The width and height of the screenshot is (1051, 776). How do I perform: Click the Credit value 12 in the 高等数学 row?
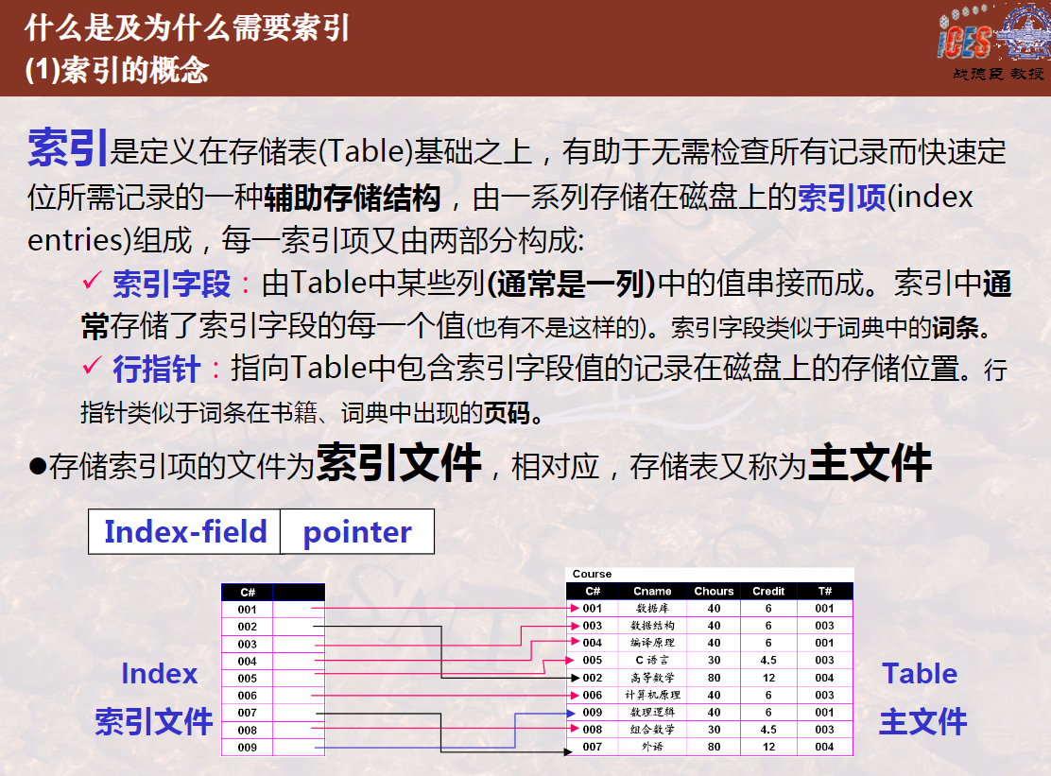(x=768, y=678)
